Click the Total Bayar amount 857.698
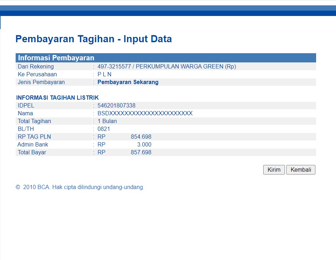Screen dimensions: 336x260 pos(141,153)
